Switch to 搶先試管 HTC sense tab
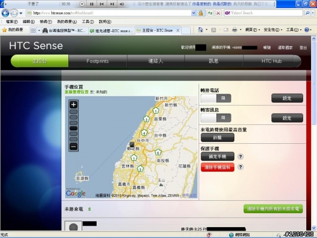This screenshot has width=317, height=238. [x=111, y=31]
